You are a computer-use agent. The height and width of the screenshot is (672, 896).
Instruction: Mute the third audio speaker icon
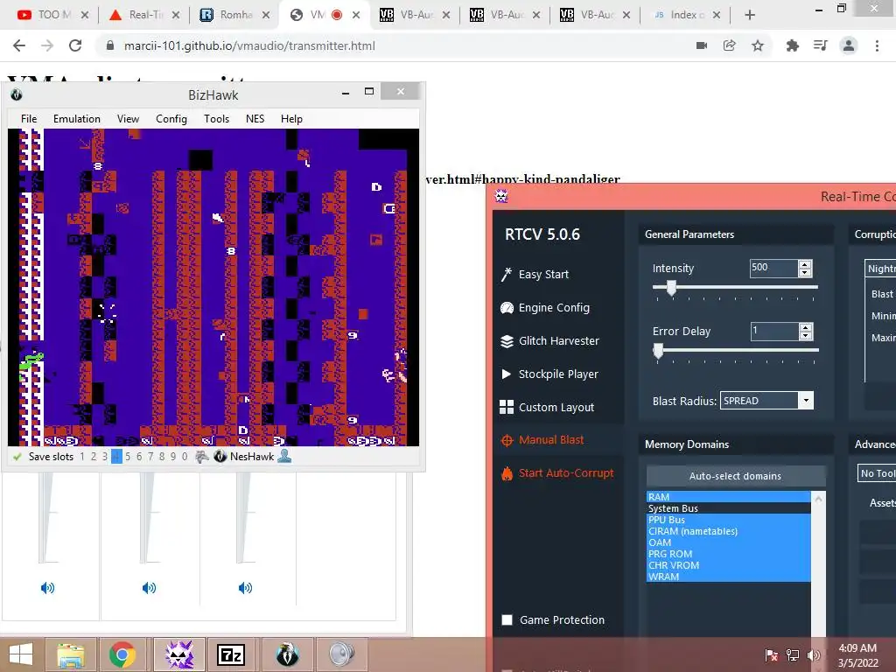pos(245,587)
